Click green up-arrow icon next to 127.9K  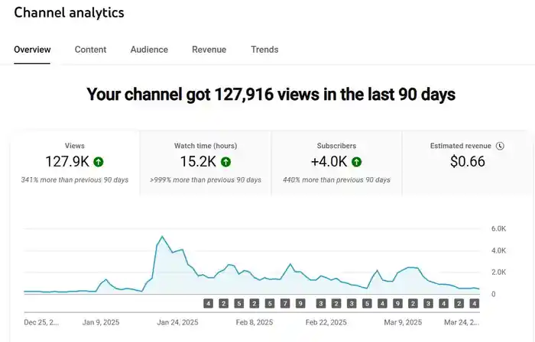(x=99, y=162)
